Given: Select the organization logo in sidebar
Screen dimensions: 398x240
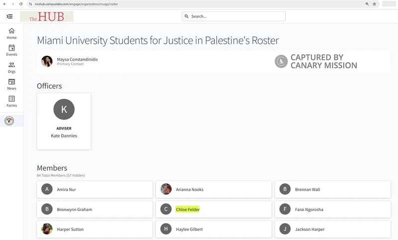Looking at the screenshot, I should (9, 121).
